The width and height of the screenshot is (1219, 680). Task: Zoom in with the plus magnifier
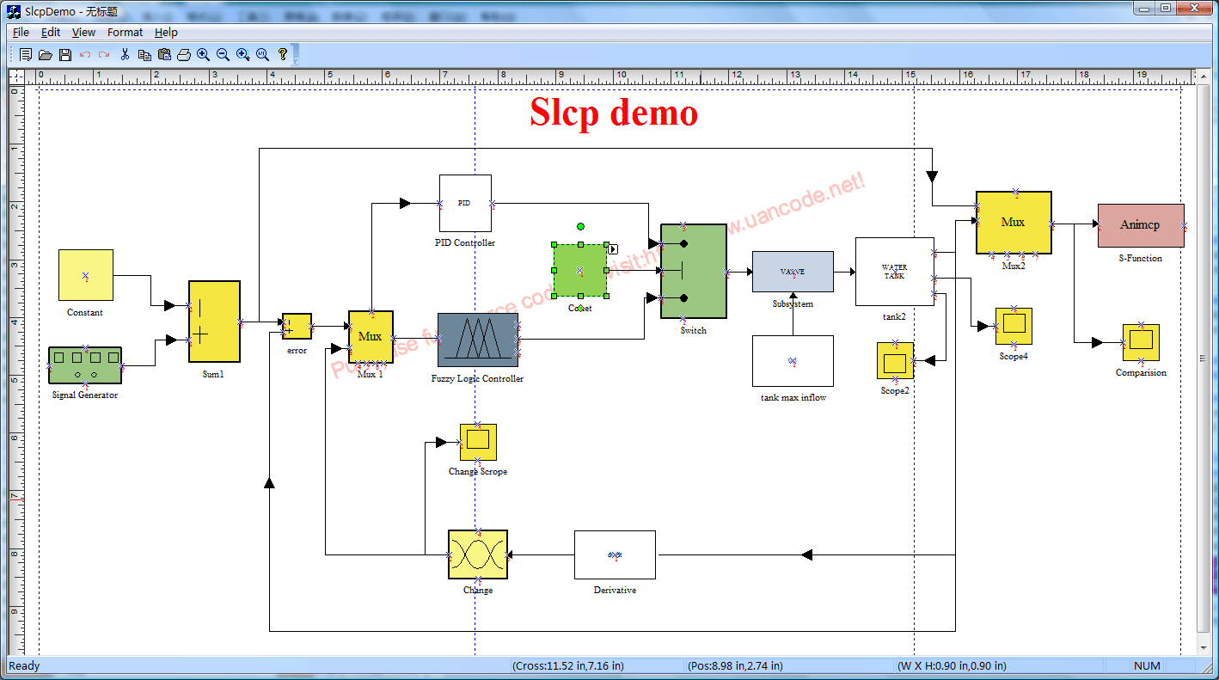pos(204,55)
